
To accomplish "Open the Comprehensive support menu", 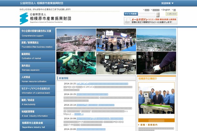I will pyautogui.click(x=37, y=33).
